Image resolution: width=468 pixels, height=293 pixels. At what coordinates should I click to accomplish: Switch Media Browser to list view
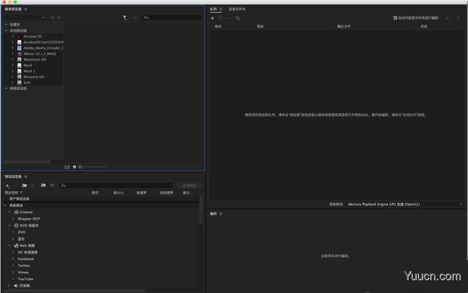(67, 167)
